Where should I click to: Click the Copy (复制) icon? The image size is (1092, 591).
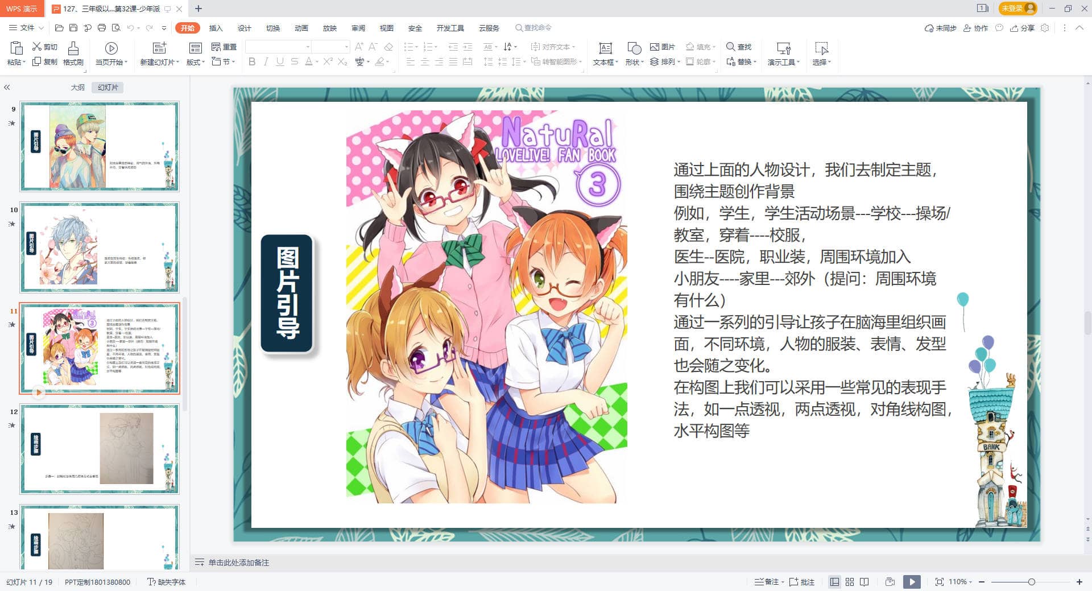pos(37,61)
